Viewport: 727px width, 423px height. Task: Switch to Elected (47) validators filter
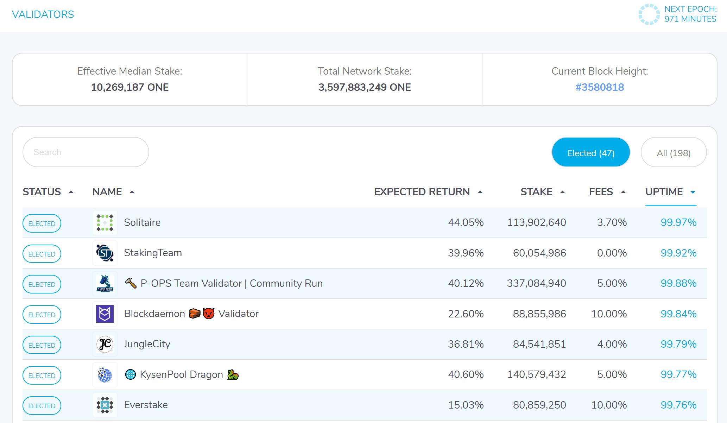(590, 153)
